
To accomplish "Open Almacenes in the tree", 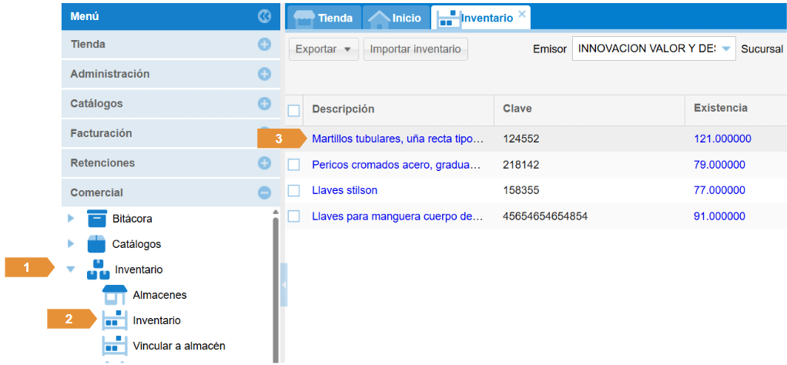I will tap(159, 295).
